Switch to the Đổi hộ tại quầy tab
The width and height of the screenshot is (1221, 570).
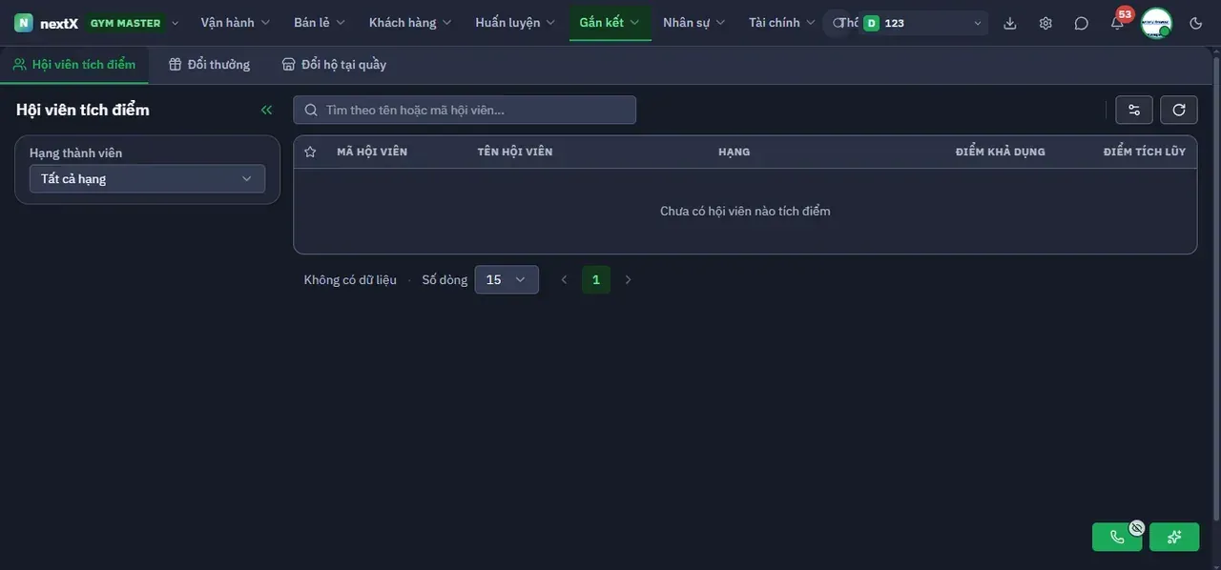point(334,65)
